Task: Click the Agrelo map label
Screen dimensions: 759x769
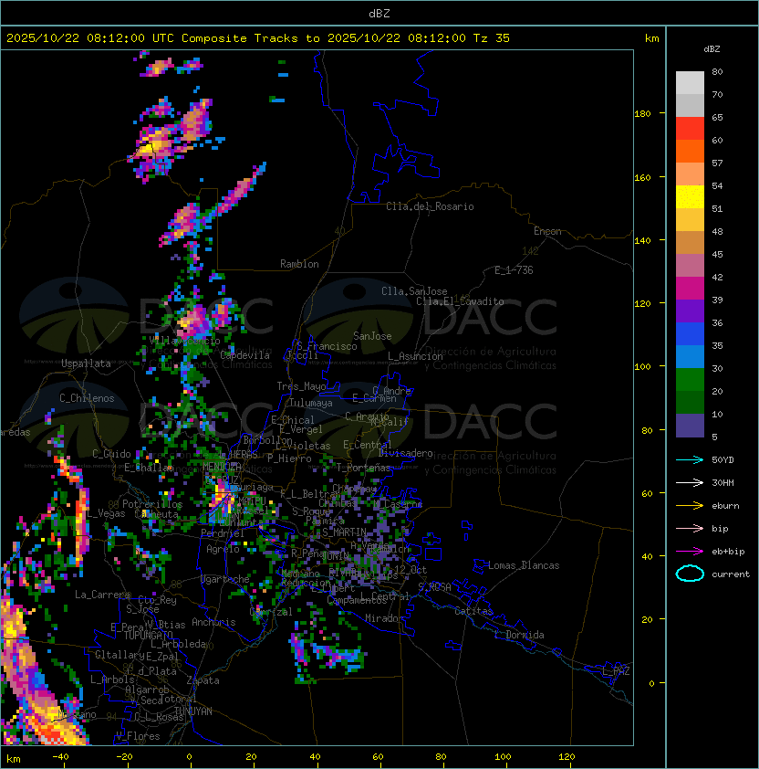Action: coord(223,549)
